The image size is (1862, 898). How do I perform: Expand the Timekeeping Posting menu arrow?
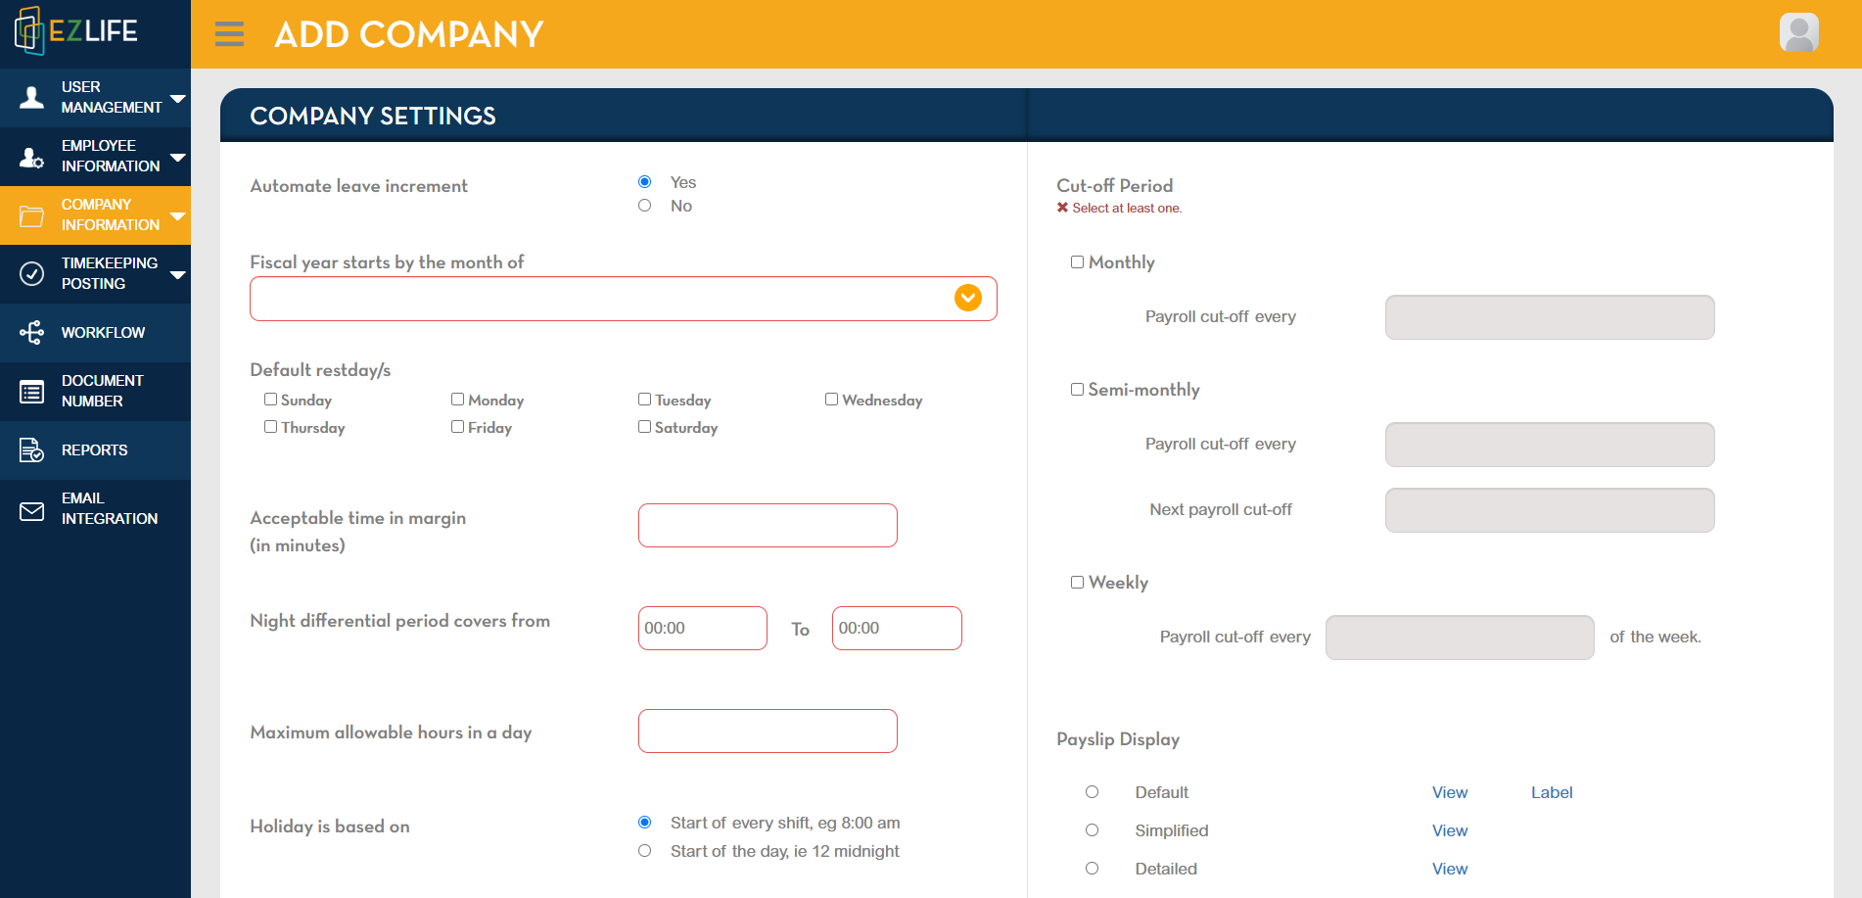tap(178, 274)
